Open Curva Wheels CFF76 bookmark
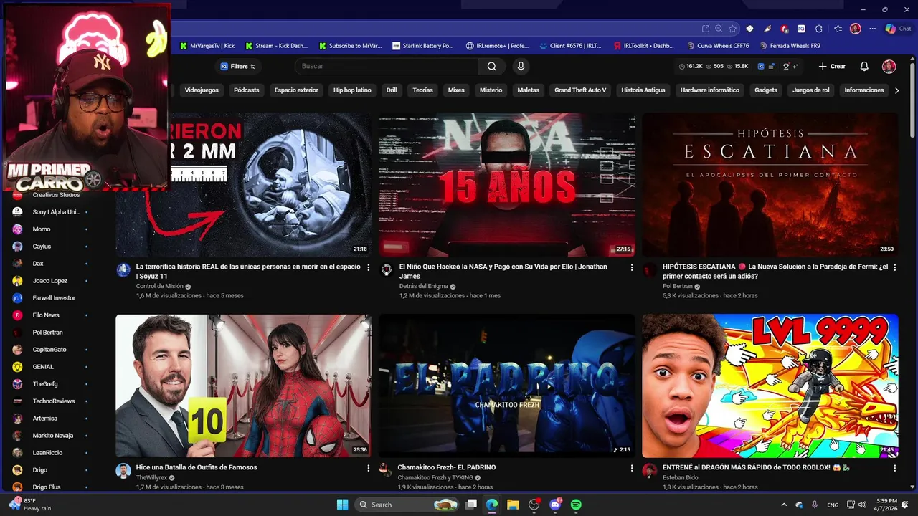Image resolution: width=918 pixels, height=516 pixels. [x=717, y=46]
